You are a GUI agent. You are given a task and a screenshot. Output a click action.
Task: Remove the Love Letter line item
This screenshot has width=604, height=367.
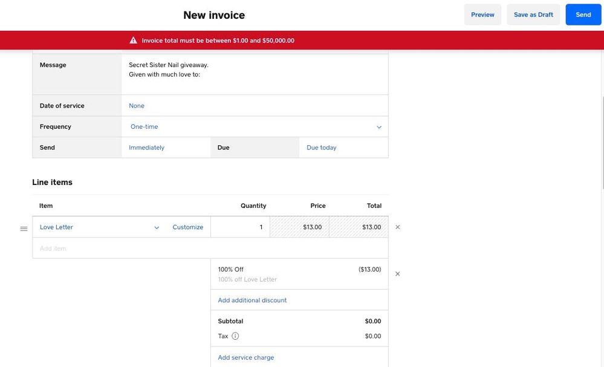(398, 227)
